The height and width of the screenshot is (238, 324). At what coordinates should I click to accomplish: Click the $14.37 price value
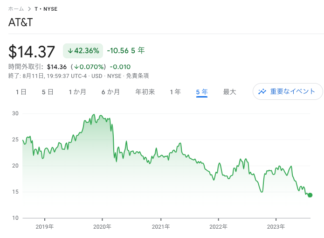coord(32,51)
